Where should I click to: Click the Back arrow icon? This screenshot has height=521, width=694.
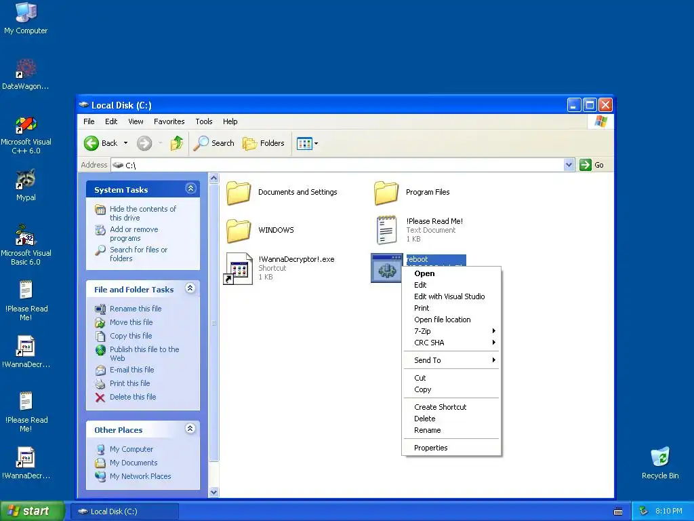(x=91, y=143)
